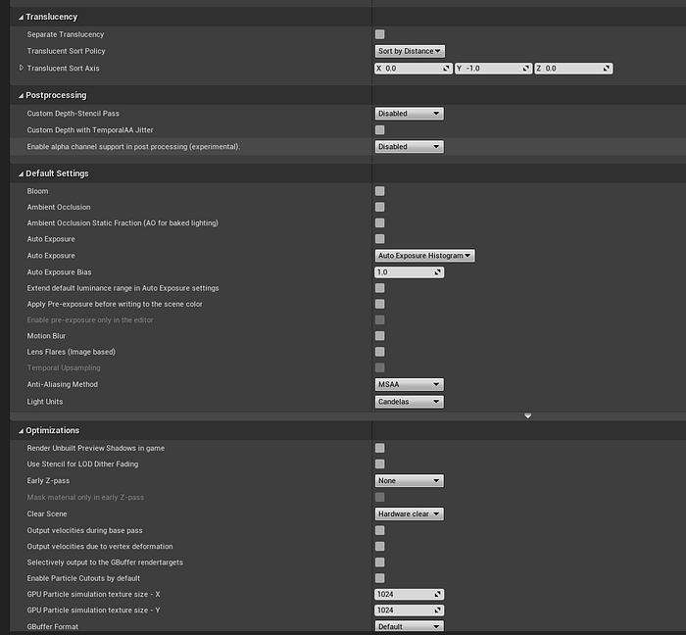This screenshot has height=635, width=686.
Task: Open Auto Exposure Histogram method dropdown
Action: point(424,256)
